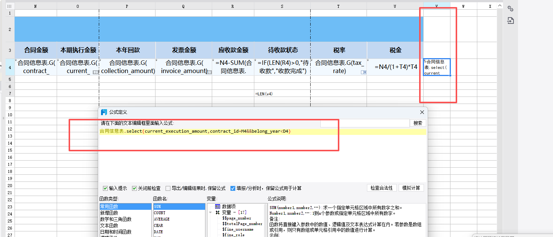Toggle the 关闭前检查 checkbox
Image resolution: width=553 pixels, height=237 pixels.
point(134,188)
